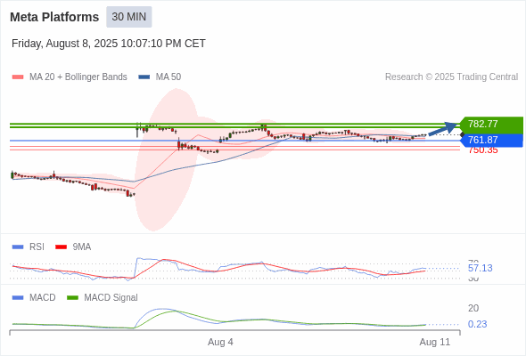Click the Aug 4 date axis label
The width and height of the screenshot is (526, 356).
(220, 342)
